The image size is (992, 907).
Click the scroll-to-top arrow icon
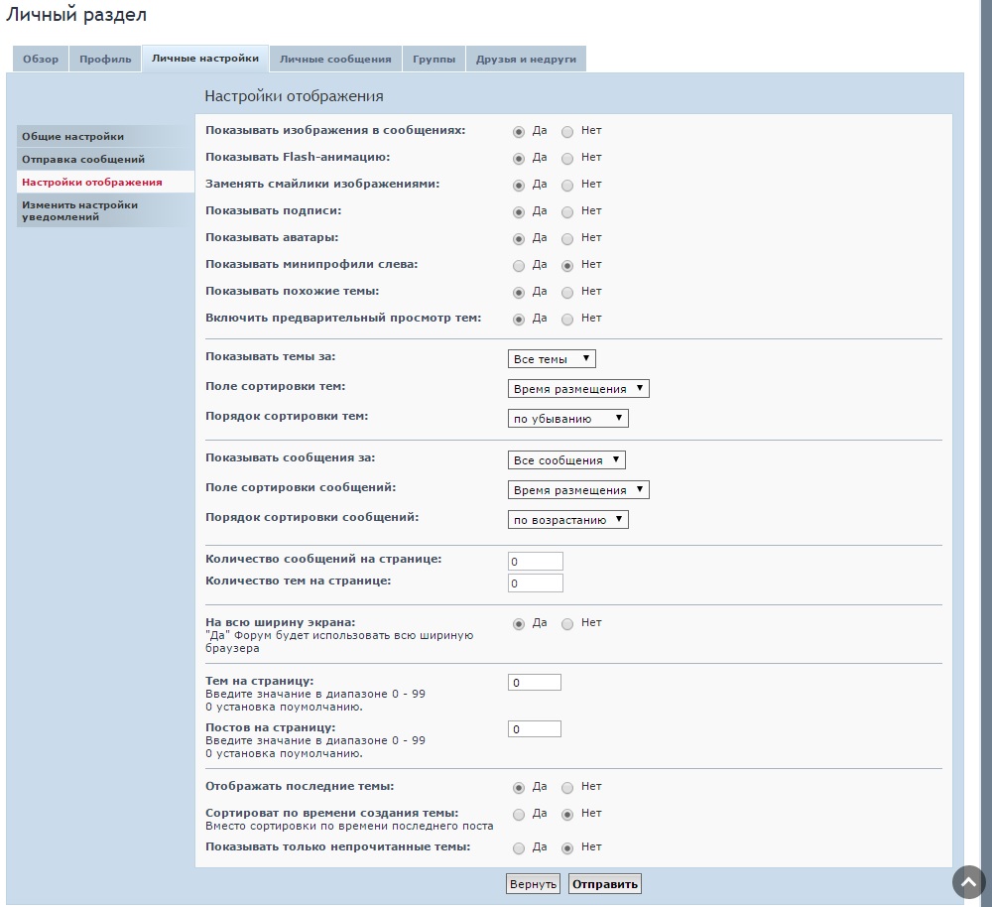point(968,882)
